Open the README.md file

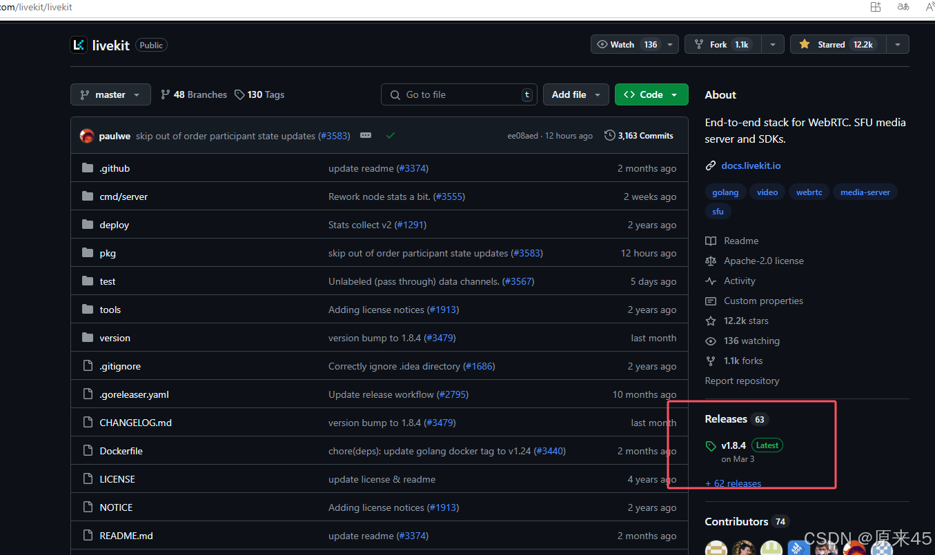click(x=126, y=536)
